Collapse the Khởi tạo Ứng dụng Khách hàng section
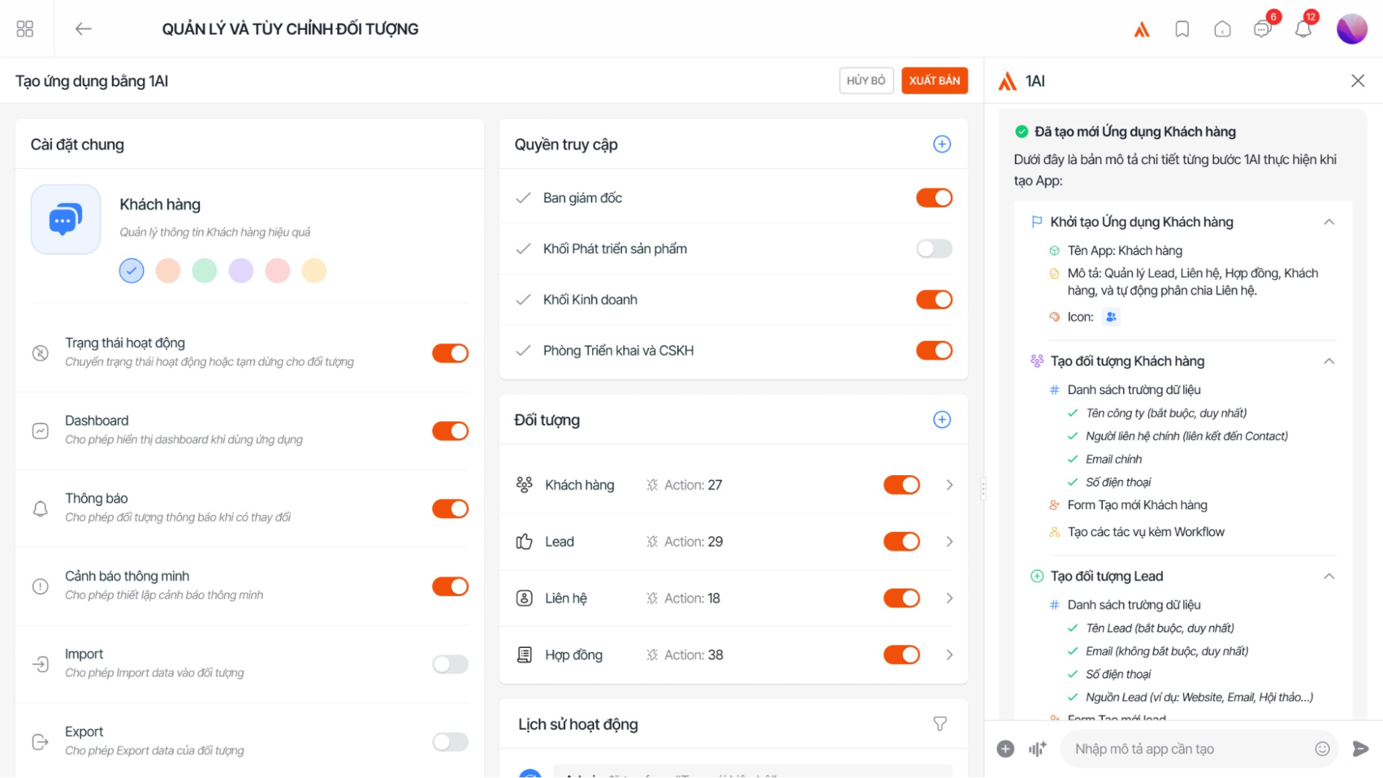1383x778 pixels. pyautogui.click(x=1328, y=222)
